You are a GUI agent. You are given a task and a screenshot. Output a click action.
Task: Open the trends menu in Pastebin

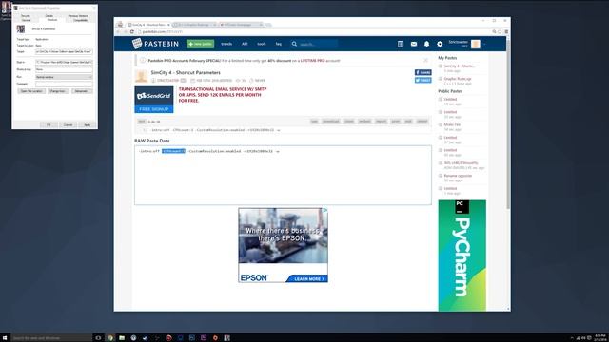tap(226, 44)
